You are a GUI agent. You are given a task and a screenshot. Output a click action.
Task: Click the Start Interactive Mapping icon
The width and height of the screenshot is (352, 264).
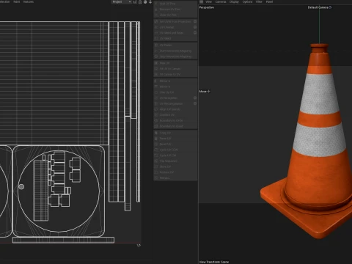(156, 51)
